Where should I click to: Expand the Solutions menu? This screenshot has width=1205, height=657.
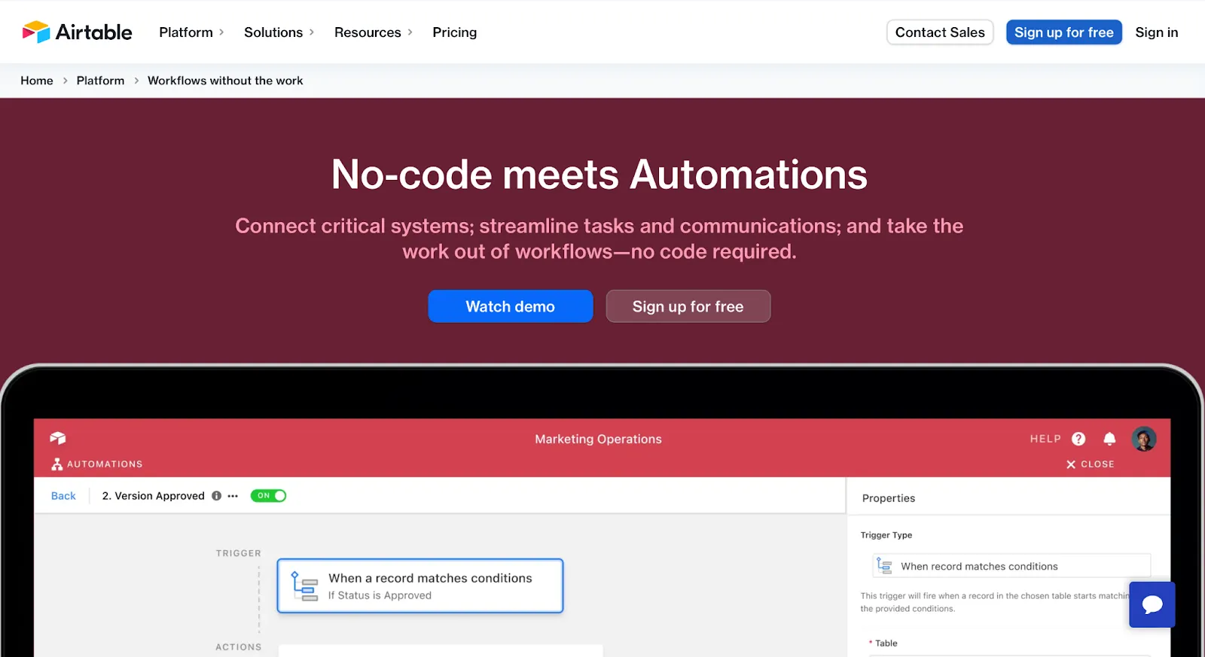coord(279,32)
